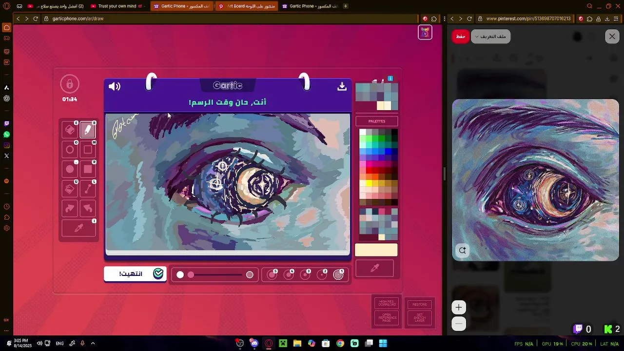
Task: Switch to the last Gartic Phone tab
Action: point(311,6)
